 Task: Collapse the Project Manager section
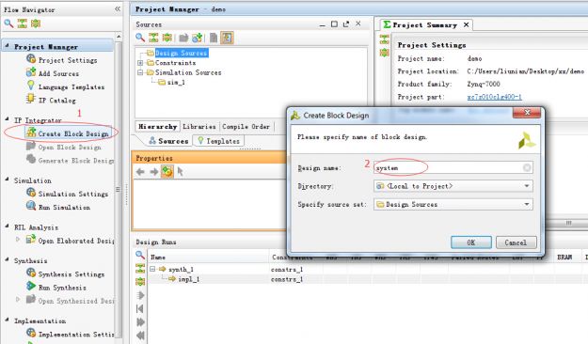(x=7, y=46)
